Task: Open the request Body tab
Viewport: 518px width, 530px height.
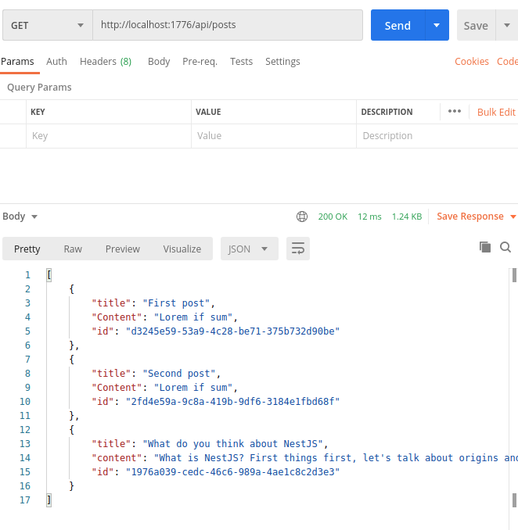Action: tap(159, 62)
